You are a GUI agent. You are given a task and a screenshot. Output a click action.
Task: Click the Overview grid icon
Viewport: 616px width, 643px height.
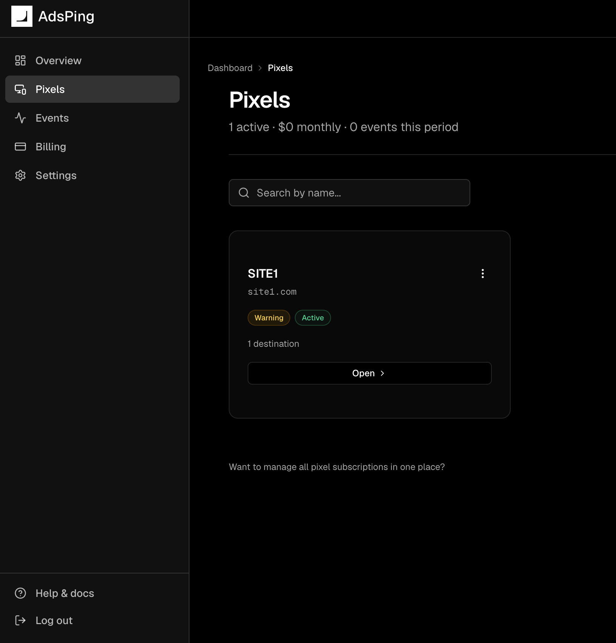coord(20,60)
